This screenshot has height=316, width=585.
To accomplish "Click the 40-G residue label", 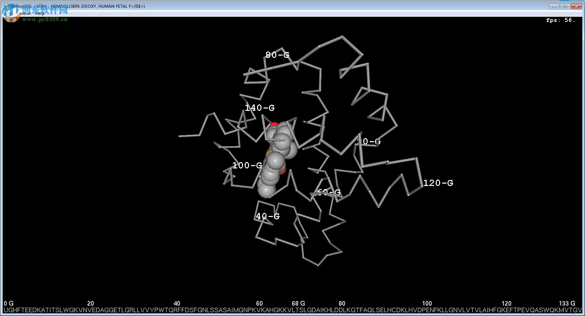I will click(268, 216).
